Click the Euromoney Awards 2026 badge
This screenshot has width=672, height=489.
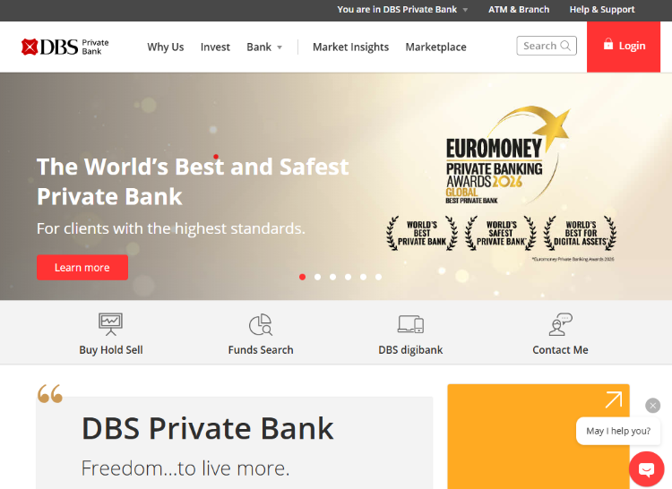coord(508,156)
